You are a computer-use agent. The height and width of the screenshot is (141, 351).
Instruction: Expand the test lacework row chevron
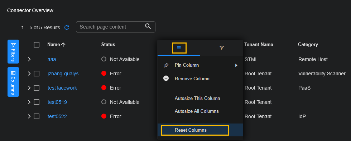coord(29,88)
